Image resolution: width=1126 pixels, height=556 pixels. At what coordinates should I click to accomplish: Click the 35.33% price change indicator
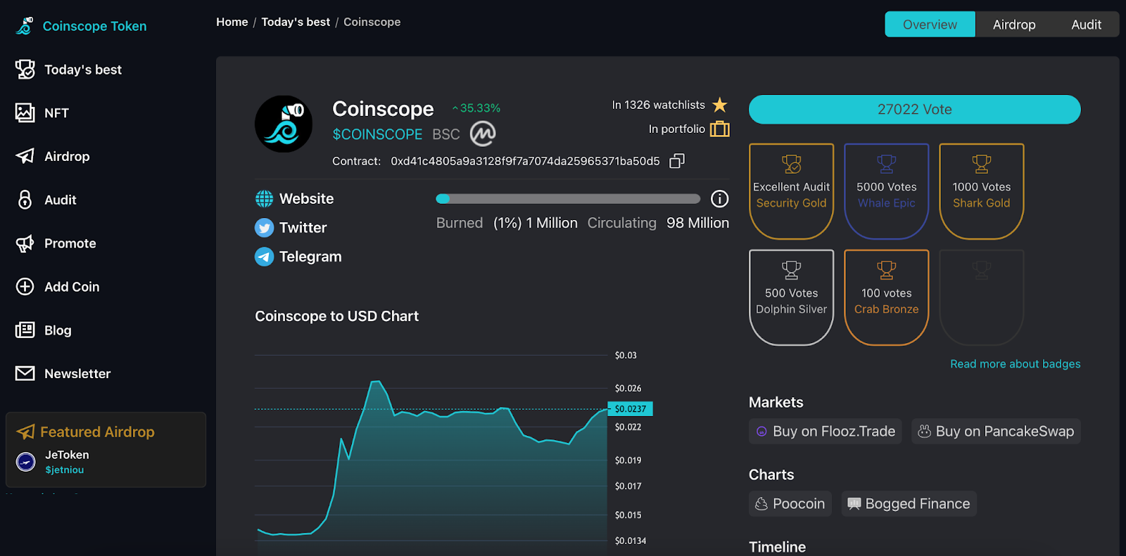pyautogui.click(x=476, y=108)
